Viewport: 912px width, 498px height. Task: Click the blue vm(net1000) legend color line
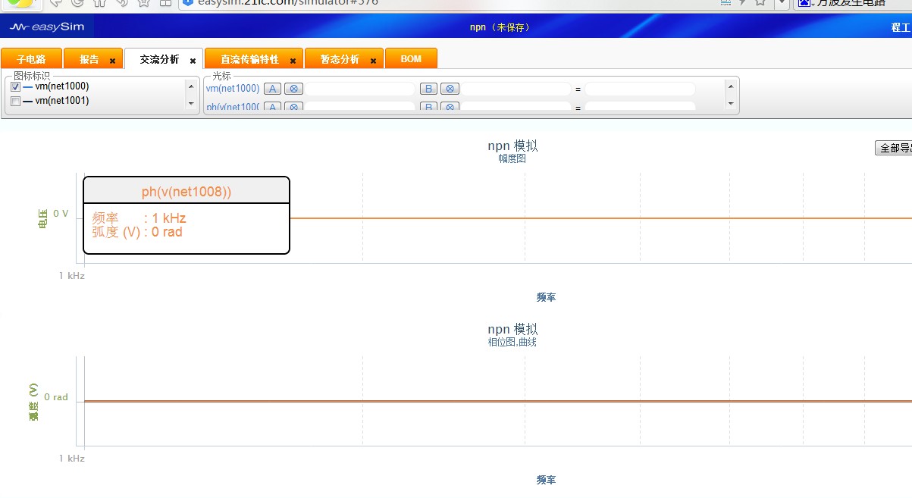pos(28,87)
